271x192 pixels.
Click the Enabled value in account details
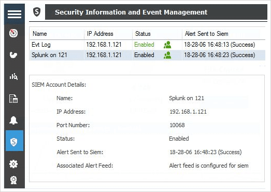(x=179, y=139)
